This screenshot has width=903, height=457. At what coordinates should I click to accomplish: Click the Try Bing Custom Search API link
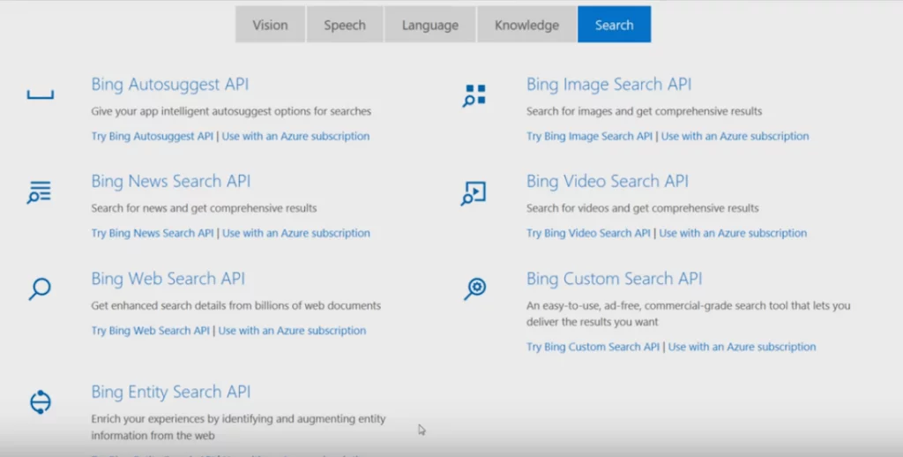(x=593, y=348)
